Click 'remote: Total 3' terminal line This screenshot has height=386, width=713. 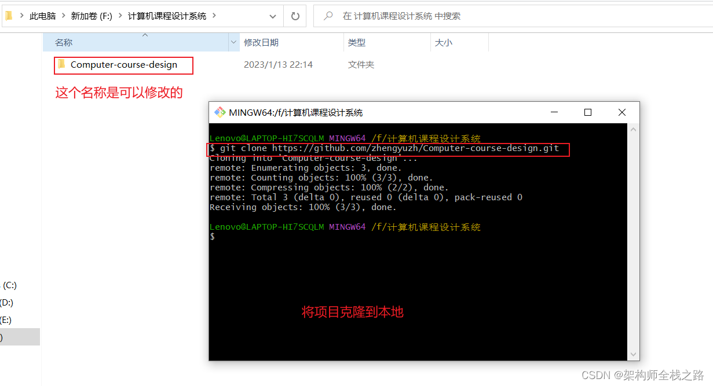(366, 197)
